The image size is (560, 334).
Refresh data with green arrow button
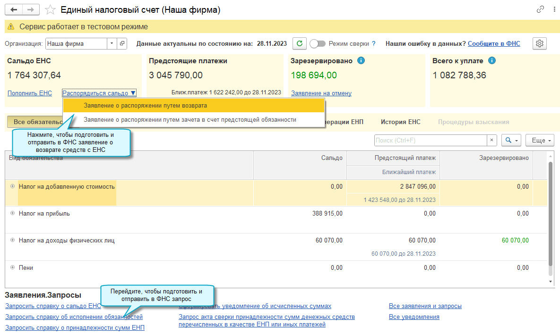(x=299, y=43)
